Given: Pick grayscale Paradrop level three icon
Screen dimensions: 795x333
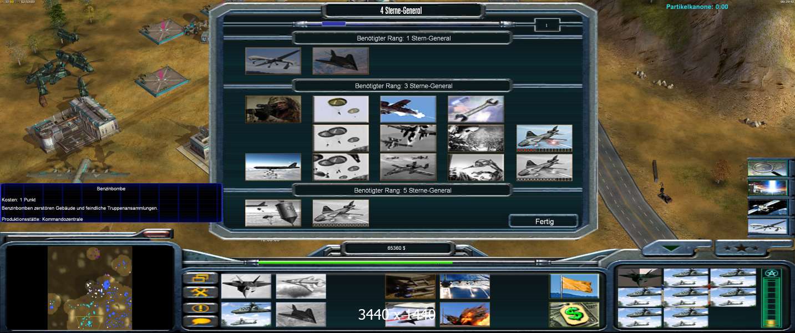Looking at the screenshot, I should tap(341, 167).
